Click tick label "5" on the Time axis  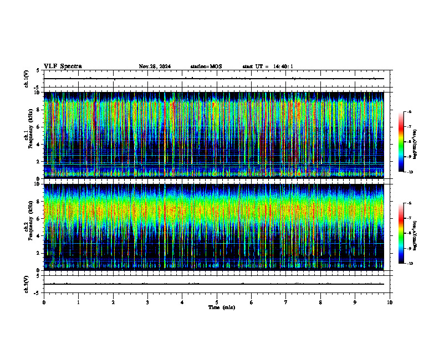click(x=217, y=302)
